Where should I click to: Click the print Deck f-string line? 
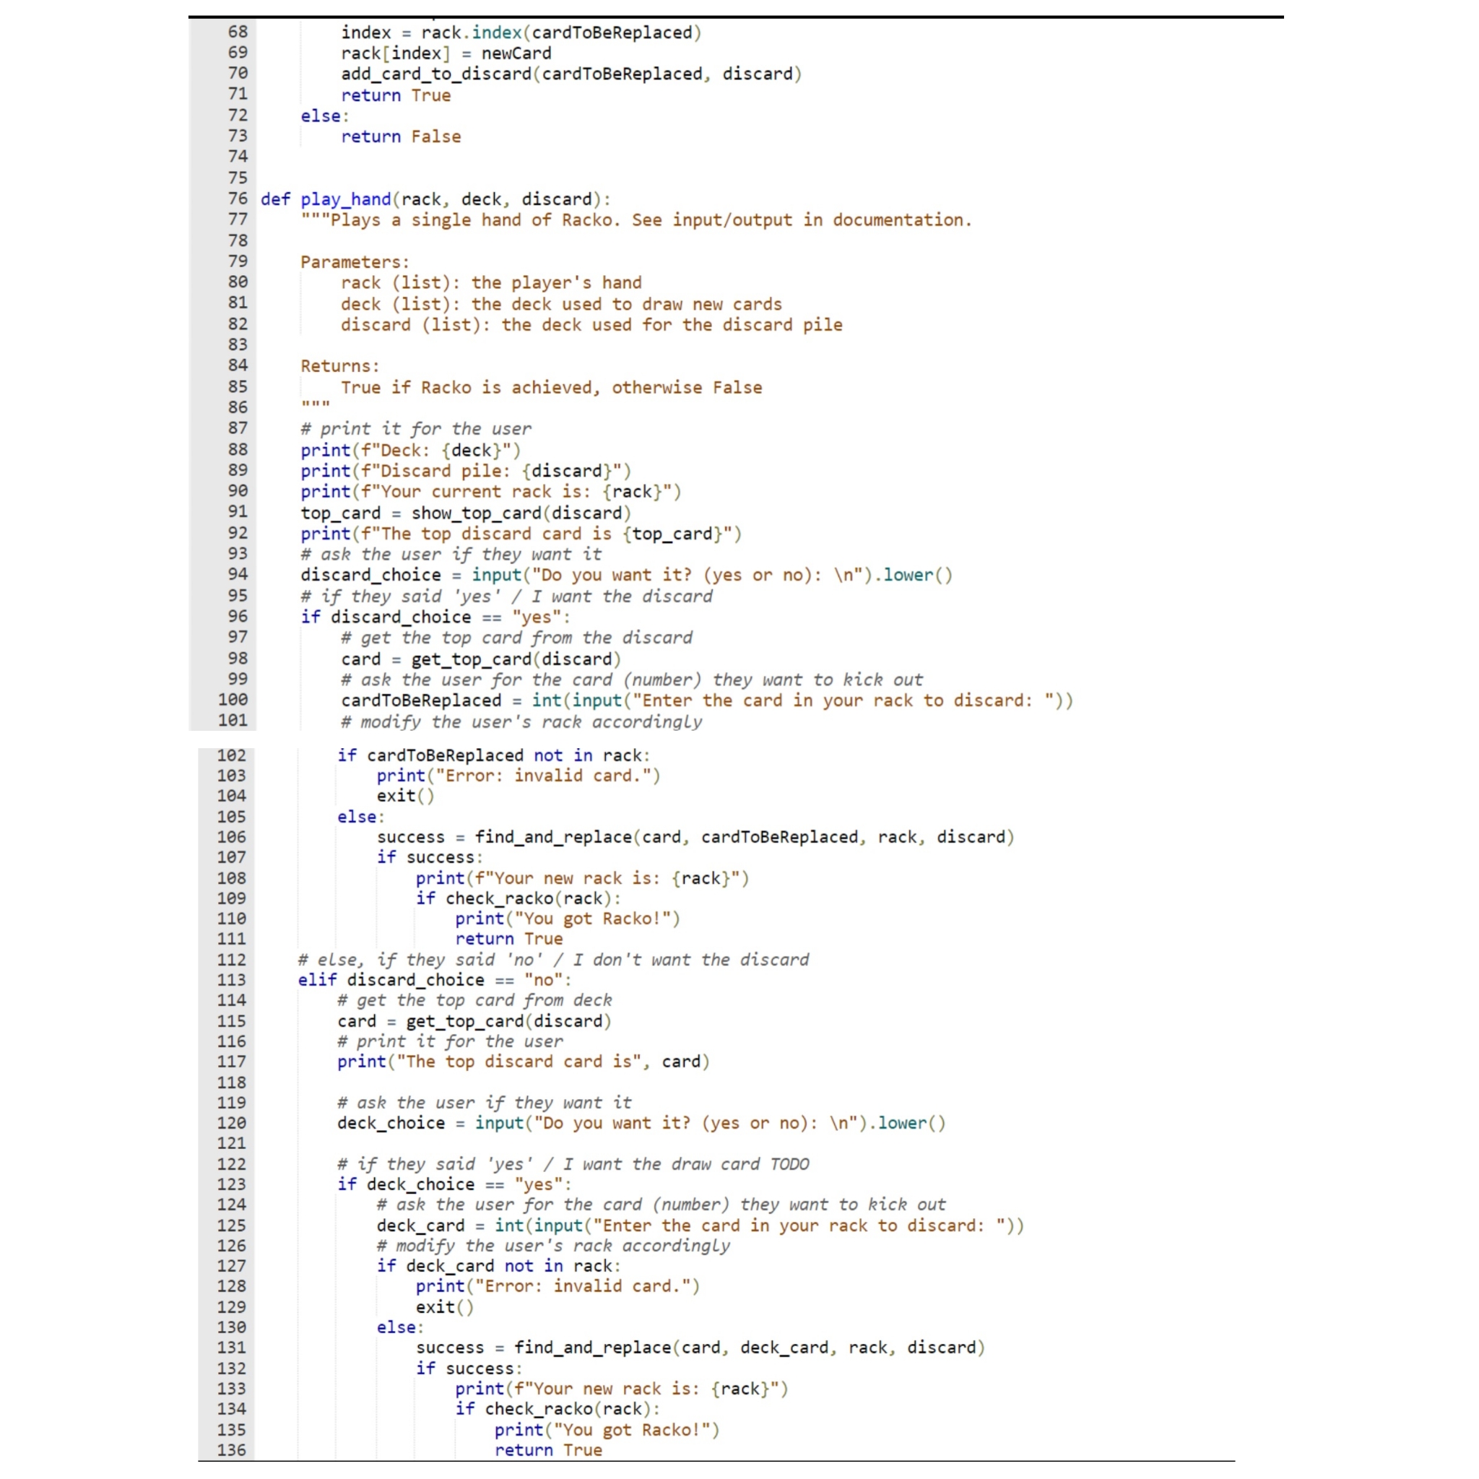(409, 450)
